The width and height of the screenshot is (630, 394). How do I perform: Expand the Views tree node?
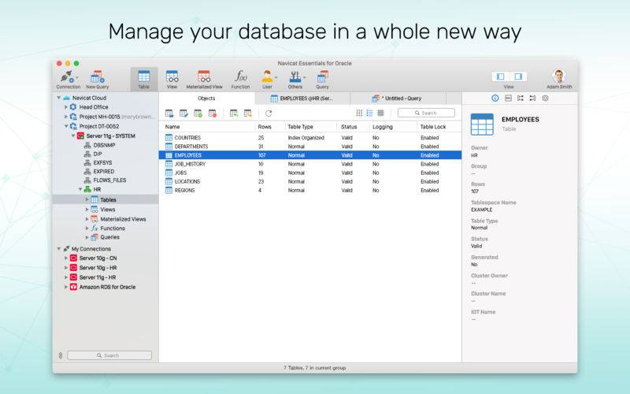[x=87, y=210]
